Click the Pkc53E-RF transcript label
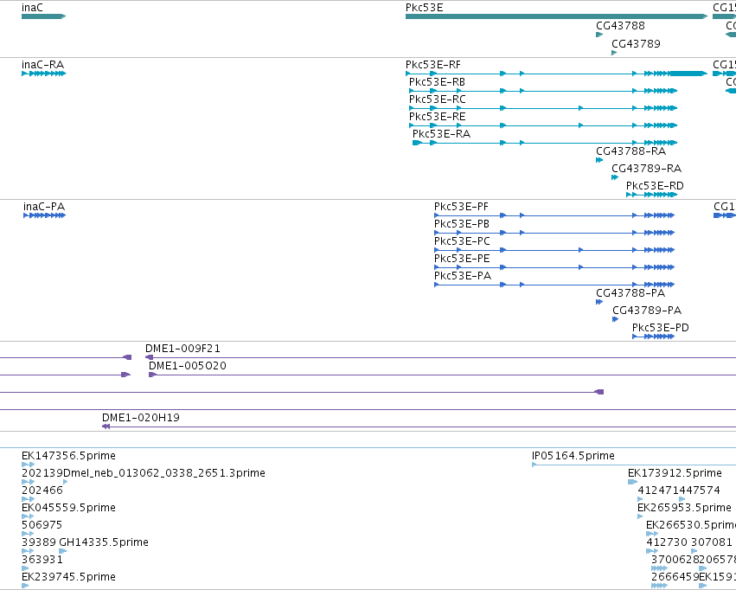This screenshot has width=736, height=590. coord(432,65)
